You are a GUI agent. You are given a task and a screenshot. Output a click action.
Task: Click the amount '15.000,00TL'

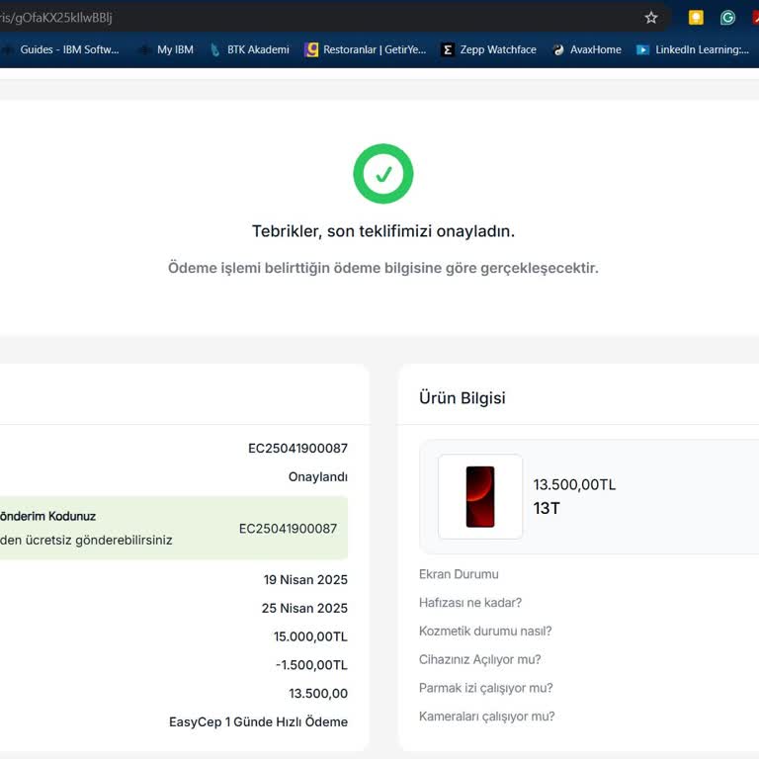[310, 636]
